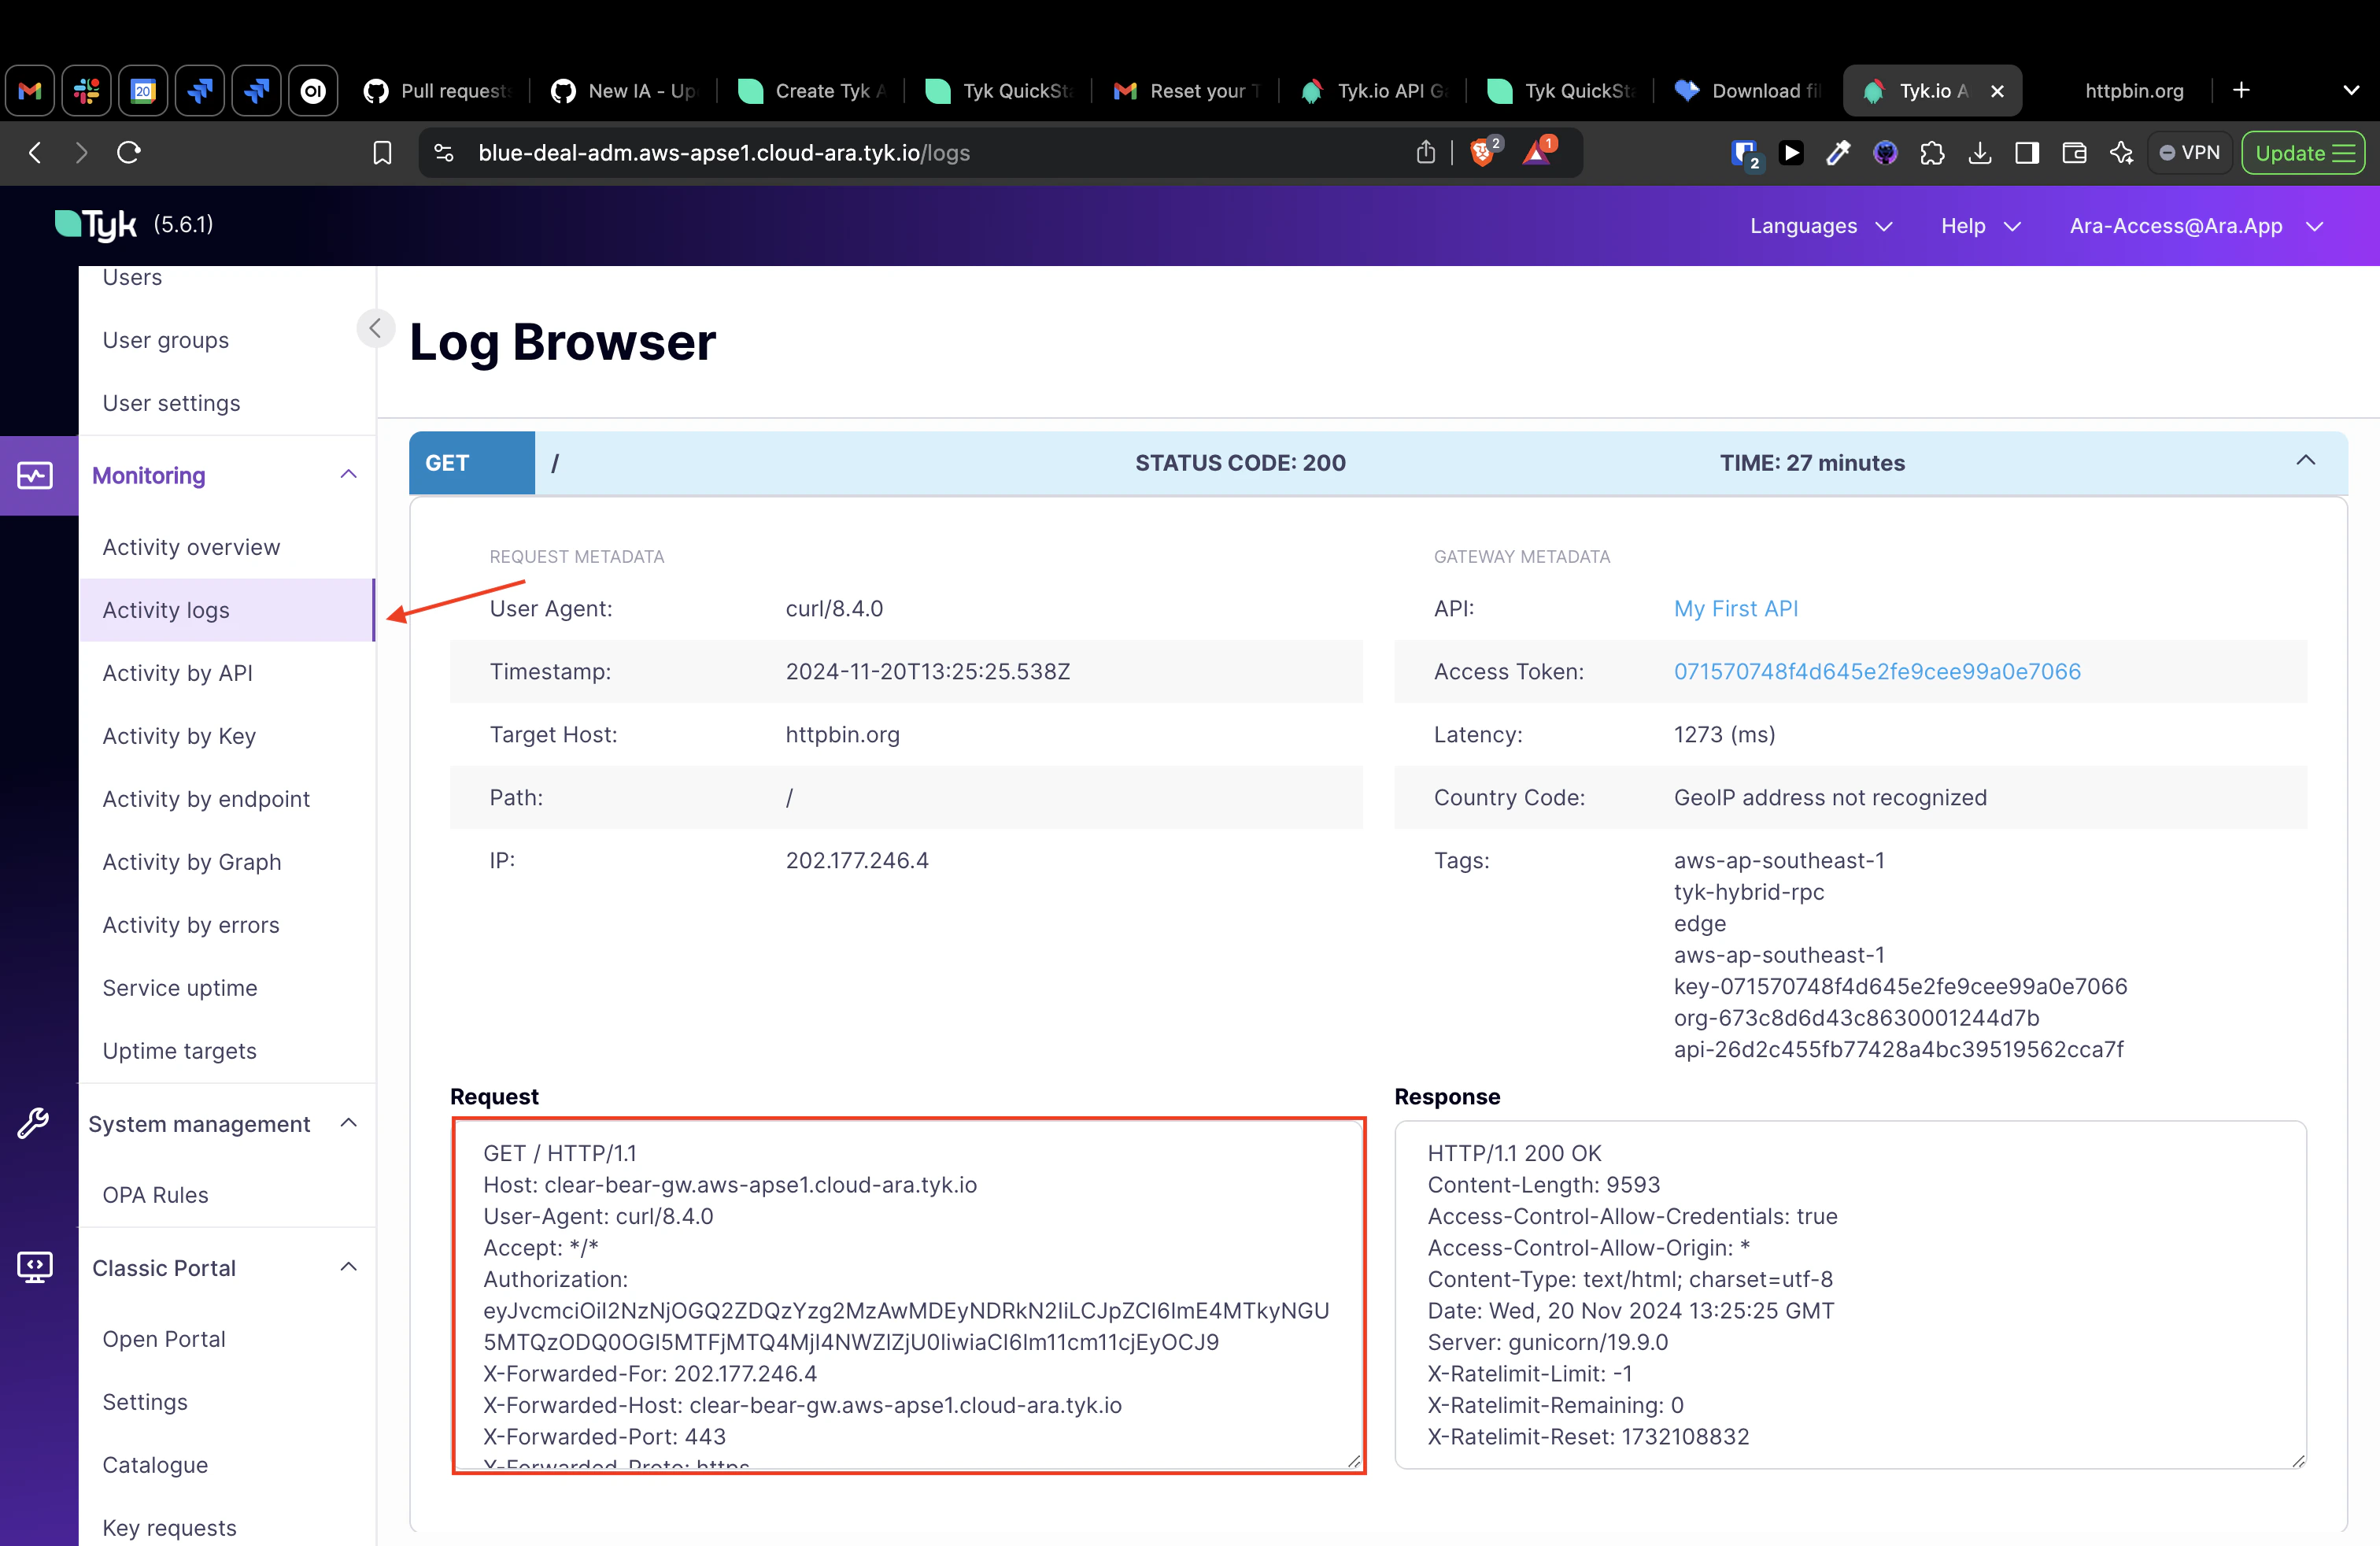
Task: Open the Classic Portal sidebar icon
Action: (x=35, y=1266)
